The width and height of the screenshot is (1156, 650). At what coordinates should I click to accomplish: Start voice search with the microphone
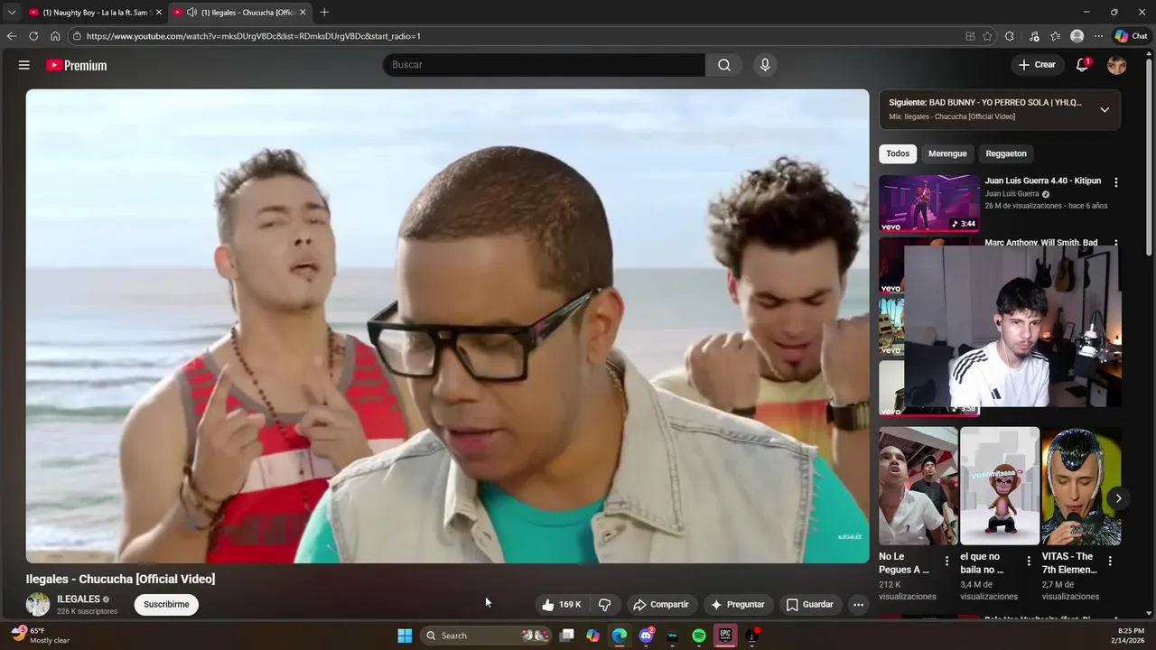[765, 65]
